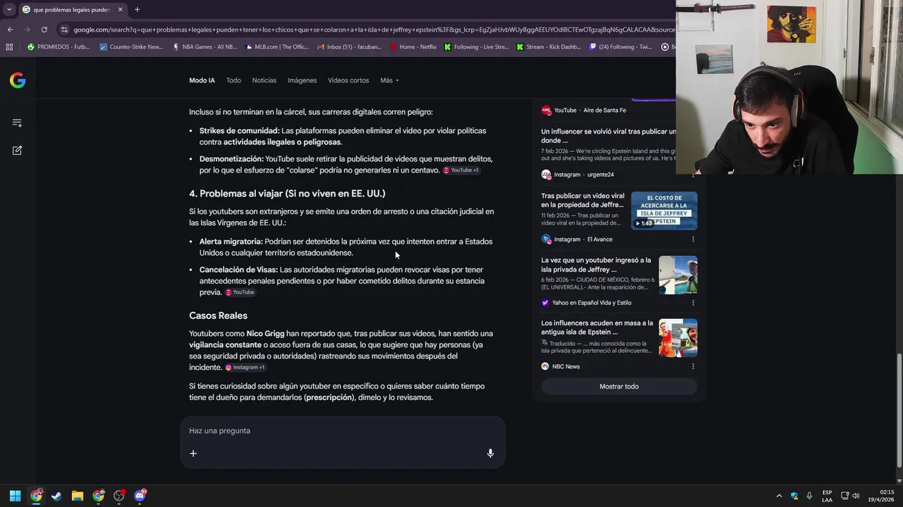The height and width of the screenshot is (507, 903).
Task: Reload the page with the refresh icon
Action: [x=44, y=30]
